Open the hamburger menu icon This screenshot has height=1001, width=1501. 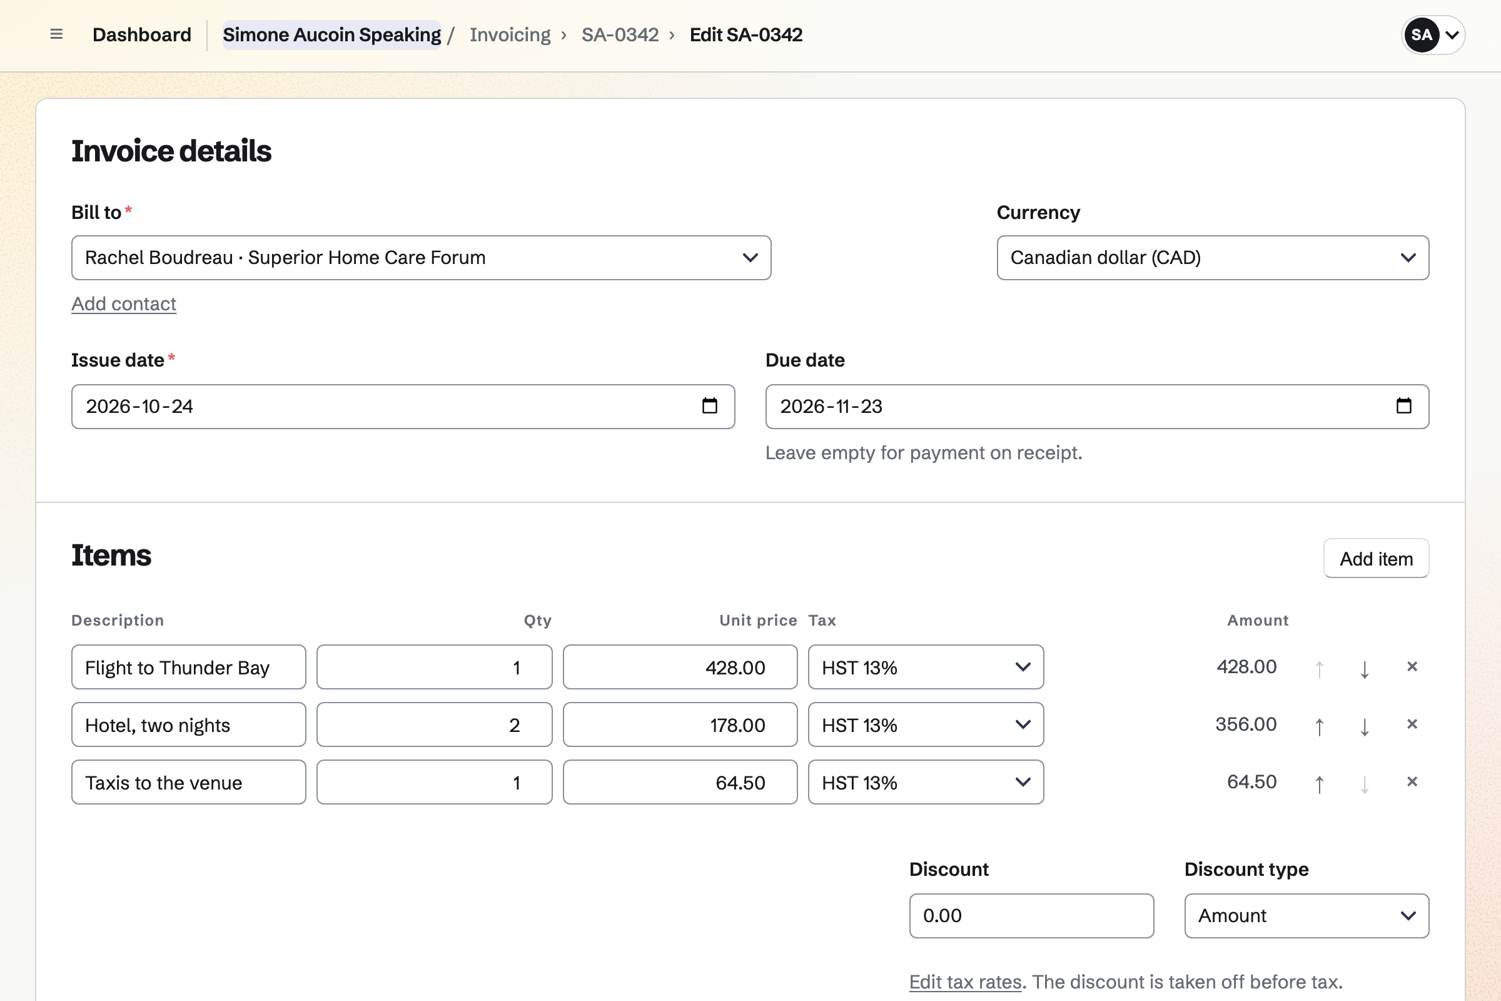tap(56, 34)
